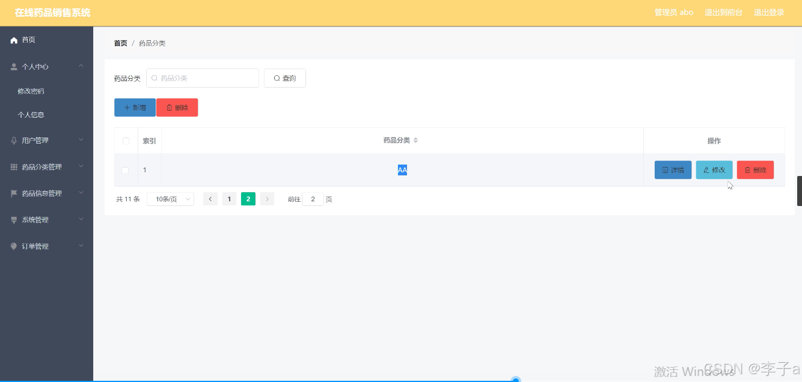Open 订单管理 menu label

[x=35, y=246]
